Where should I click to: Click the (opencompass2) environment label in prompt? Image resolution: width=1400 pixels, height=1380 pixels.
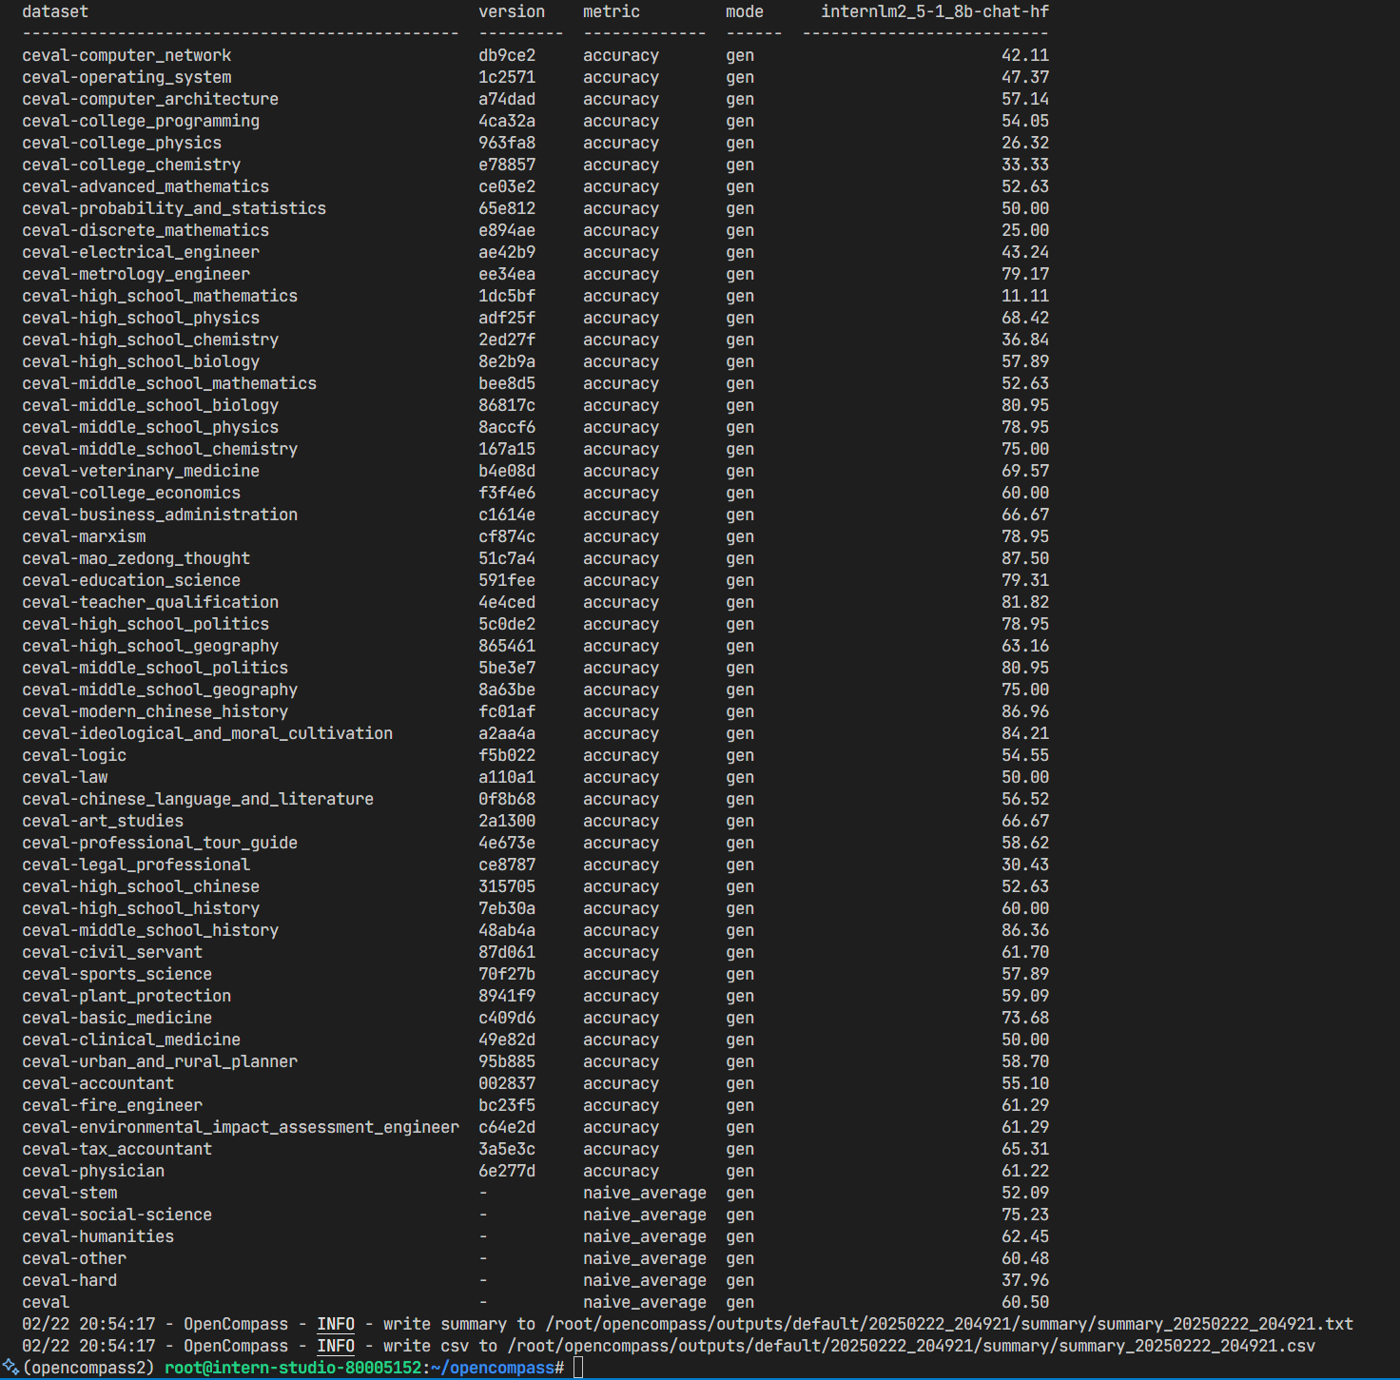pos(88,1368)
